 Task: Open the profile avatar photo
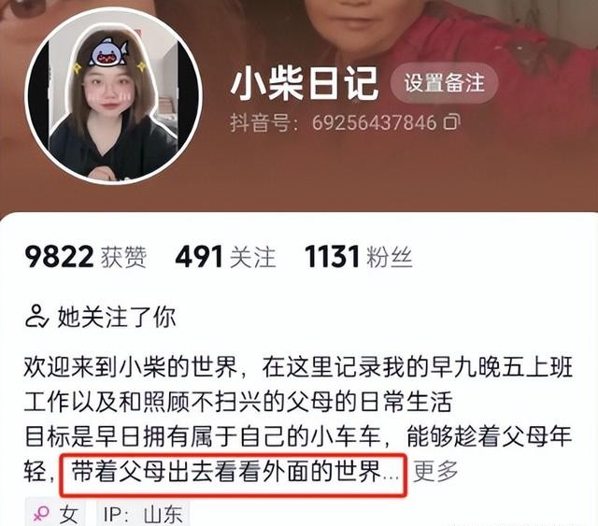(x=113, y=96)
